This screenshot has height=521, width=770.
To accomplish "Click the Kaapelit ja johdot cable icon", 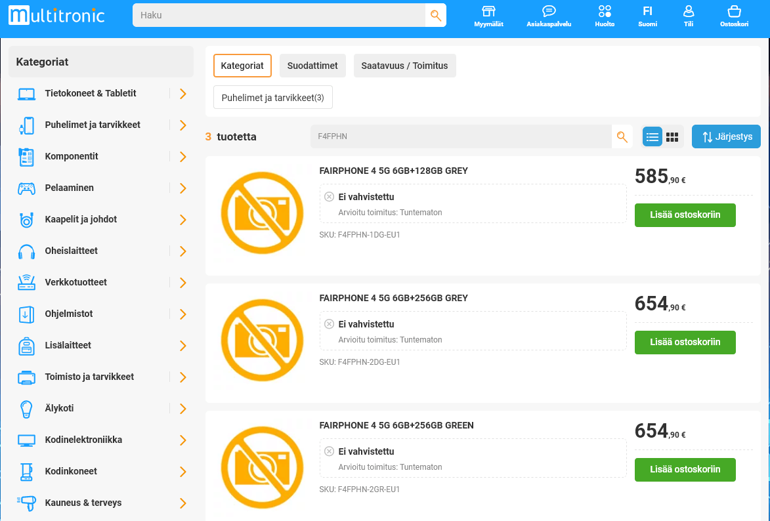I will pos(26,220).
